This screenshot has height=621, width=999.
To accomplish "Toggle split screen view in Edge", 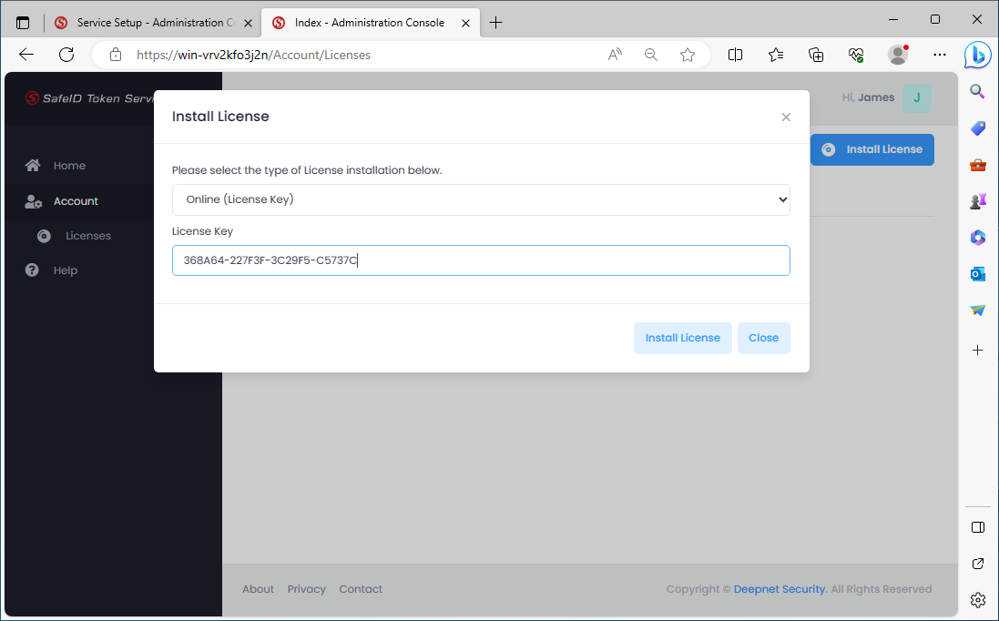I will 735,55.
